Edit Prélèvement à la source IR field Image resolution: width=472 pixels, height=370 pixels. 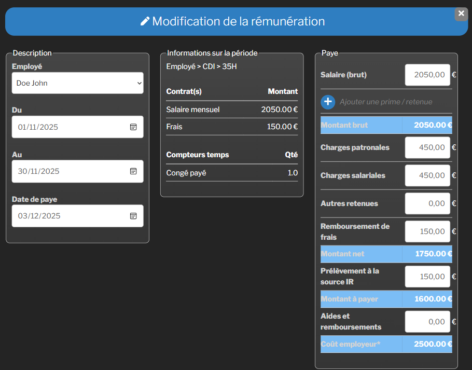tap(427, 277)
